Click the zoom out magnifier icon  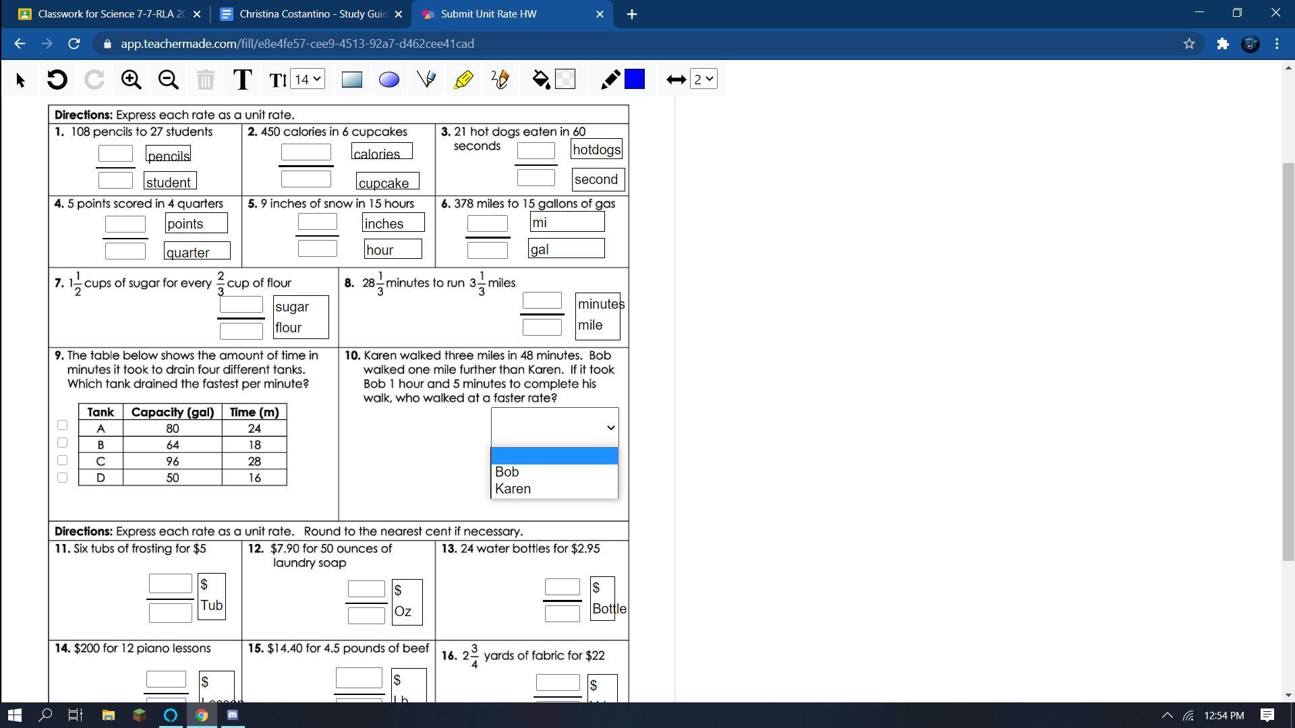168,80
